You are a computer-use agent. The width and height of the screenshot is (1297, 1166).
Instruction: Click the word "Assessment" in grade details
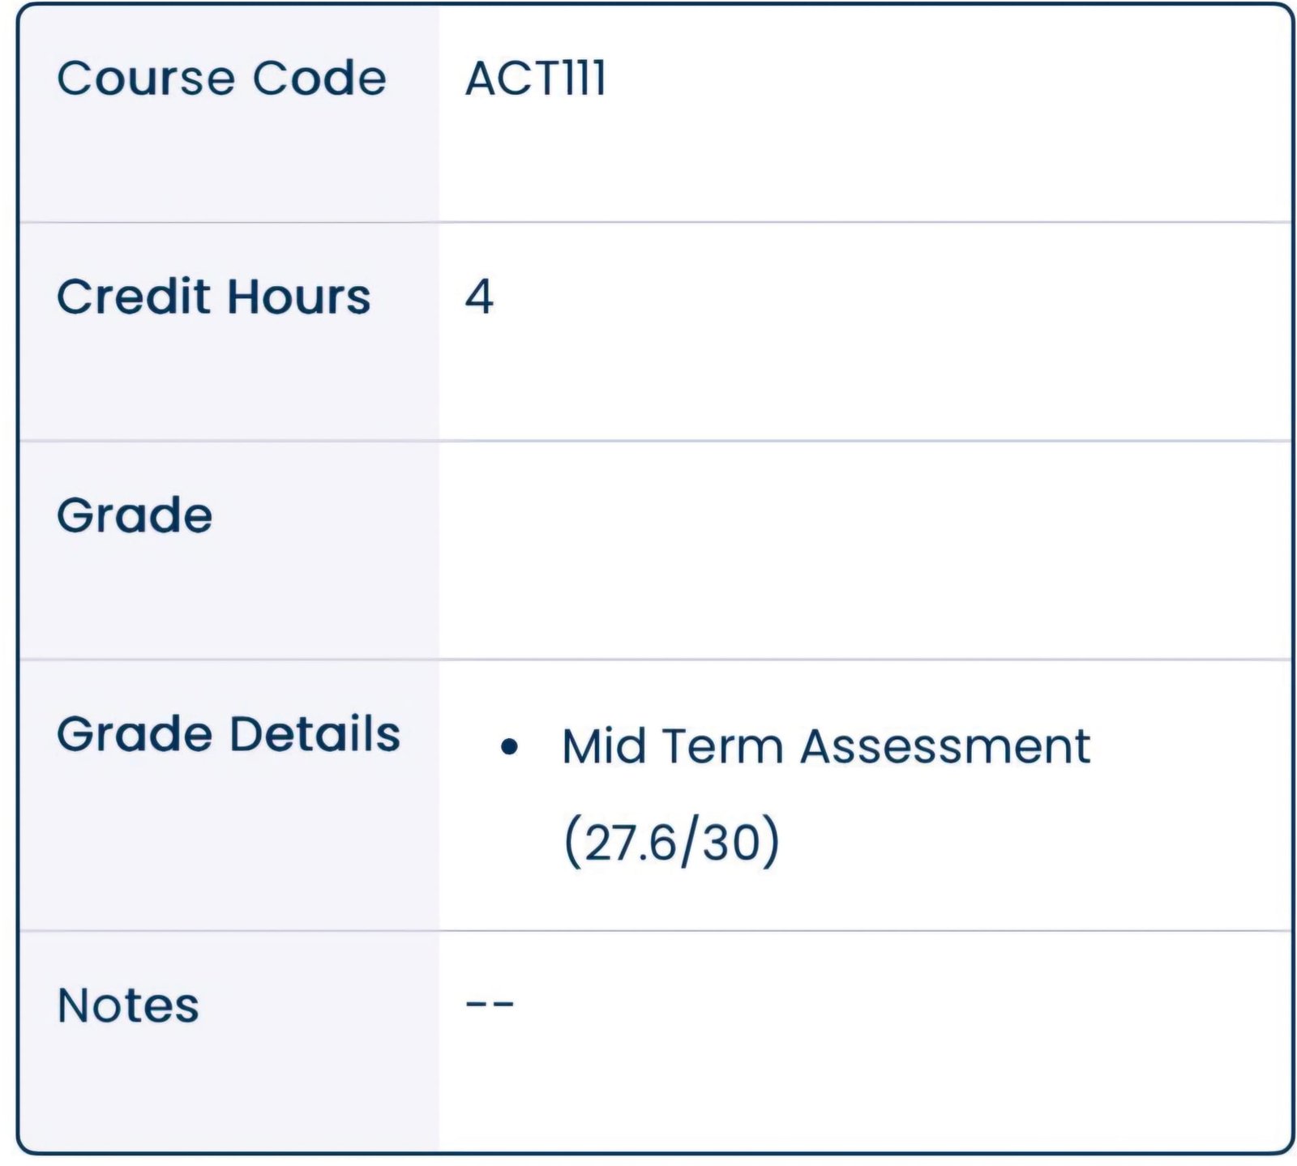point(945,745)
